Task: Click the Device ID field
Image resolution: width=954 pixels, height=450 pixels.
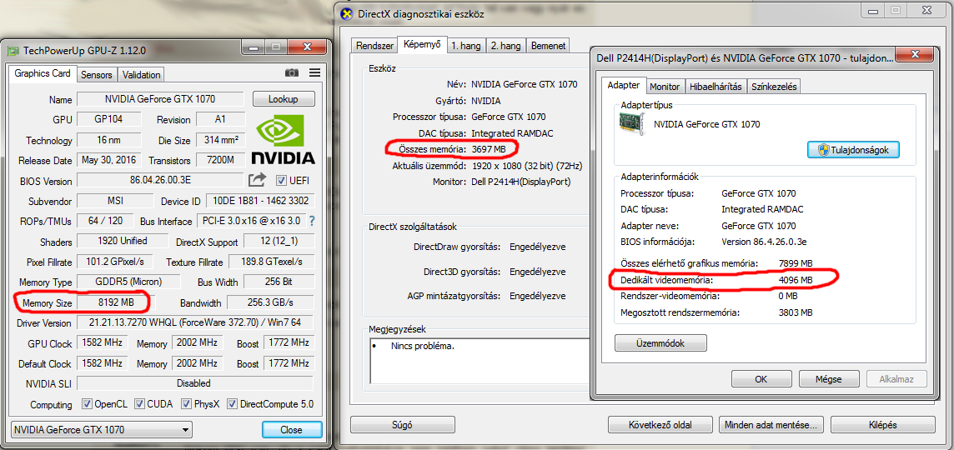Action: click(260, 201)
